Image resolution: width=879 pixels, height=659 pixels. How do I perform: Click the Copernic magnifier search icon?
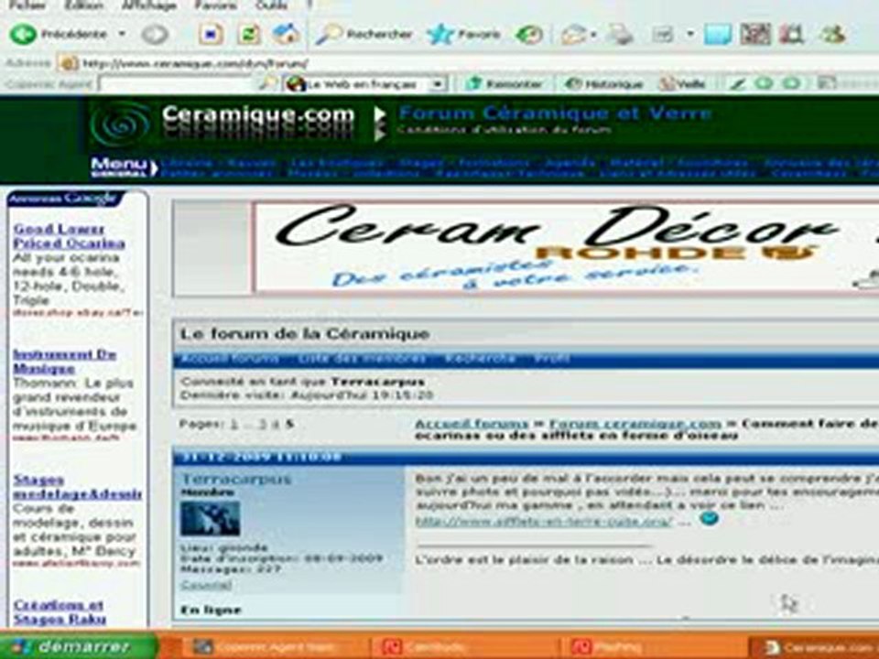click(x=267, y=84)
